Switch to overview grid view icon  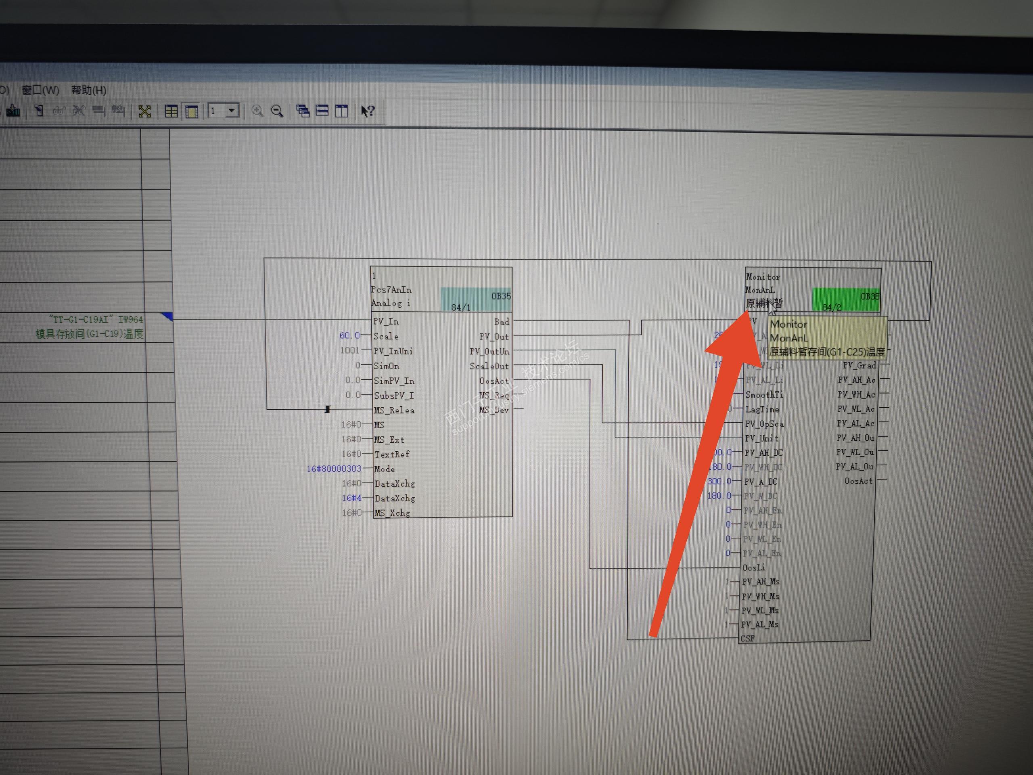point(171,111)
